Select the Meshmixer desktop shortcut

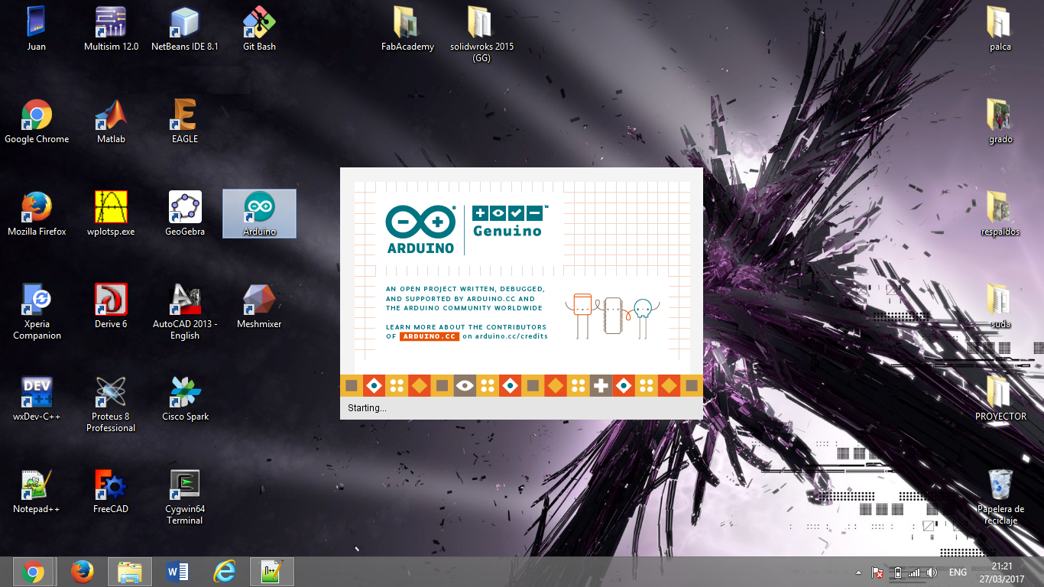(259, 307)
